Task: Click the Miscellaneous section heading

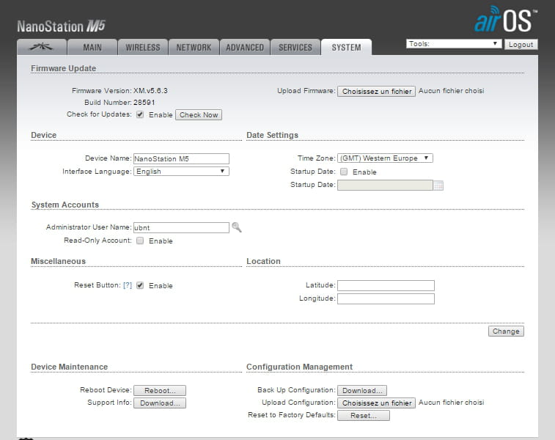Action: pos(59,261)
